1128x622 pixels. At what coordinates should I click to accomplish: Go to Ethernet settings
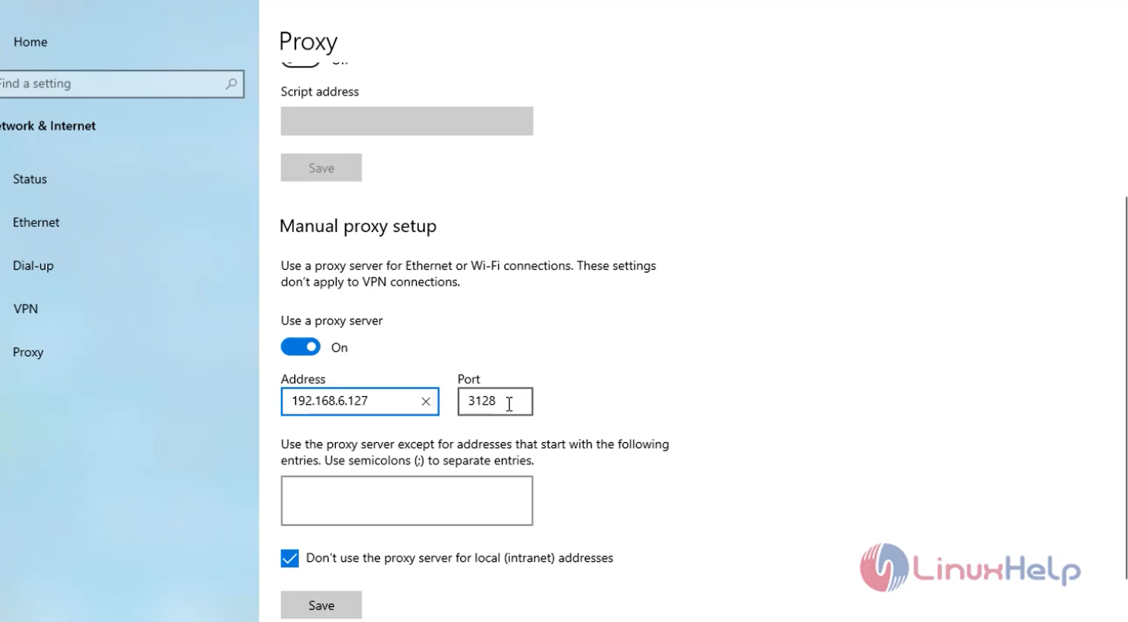36,222
